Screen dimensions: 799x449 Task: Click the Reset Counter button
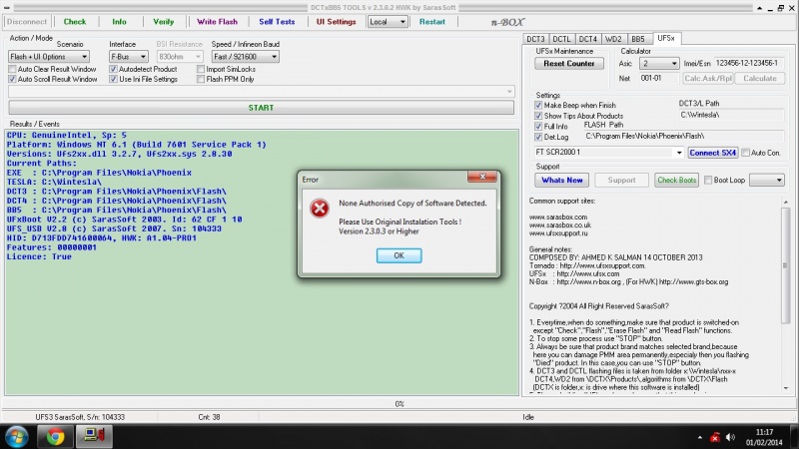click(x=569, y=64)
